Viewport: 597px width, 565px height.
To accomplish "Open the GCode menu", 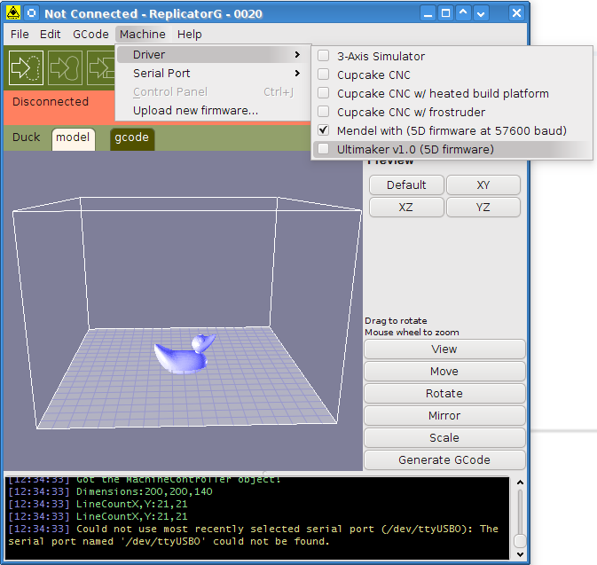I will tap(90, 35).
